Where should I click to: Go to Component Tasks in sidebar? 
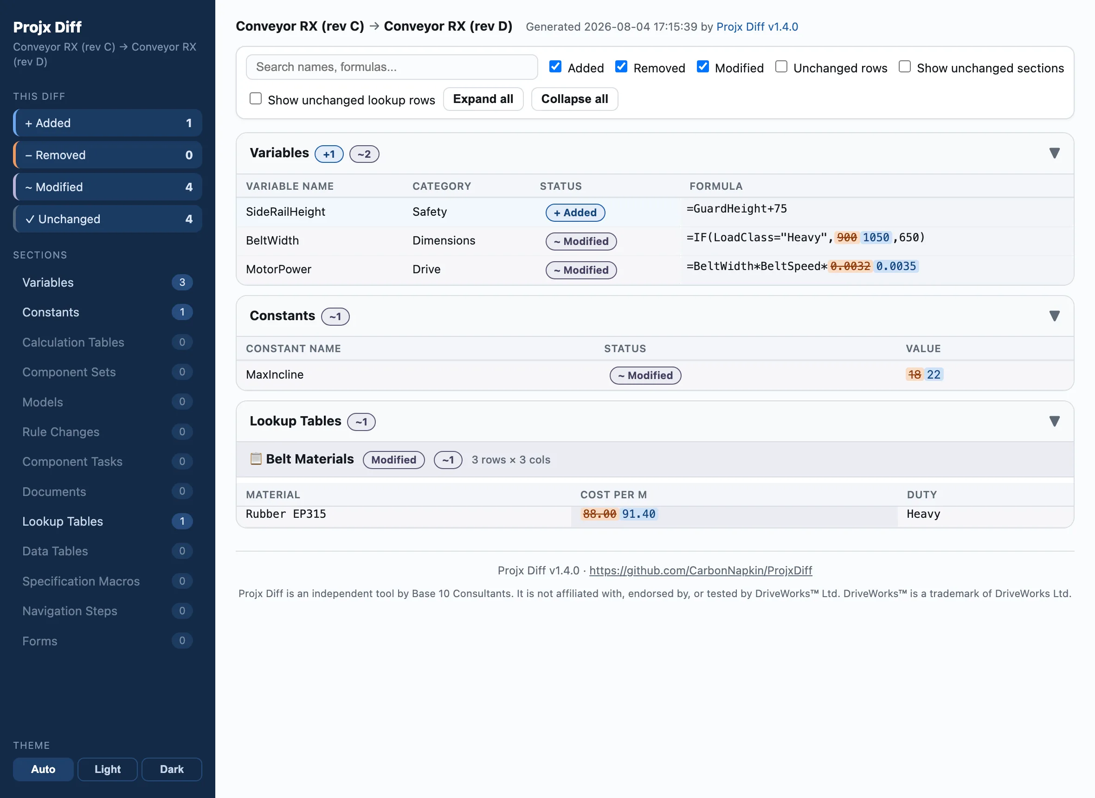pos(107,461)
